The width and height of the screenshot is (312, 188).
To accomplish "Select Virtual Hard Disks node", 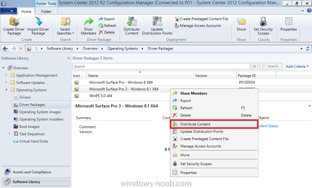I will coord(34,141).
